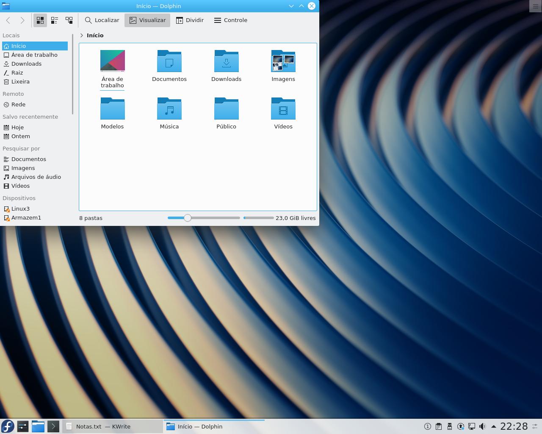The width and height of the screenshot is (542, 434).
Task: Open Rede under Remoto
Action: [x=18, y=105]
